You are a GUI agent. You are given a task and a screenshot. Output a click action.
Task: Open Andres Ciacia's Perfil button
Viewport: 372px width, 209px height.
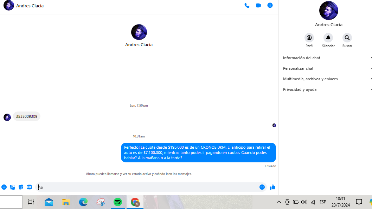pos(309,38)
